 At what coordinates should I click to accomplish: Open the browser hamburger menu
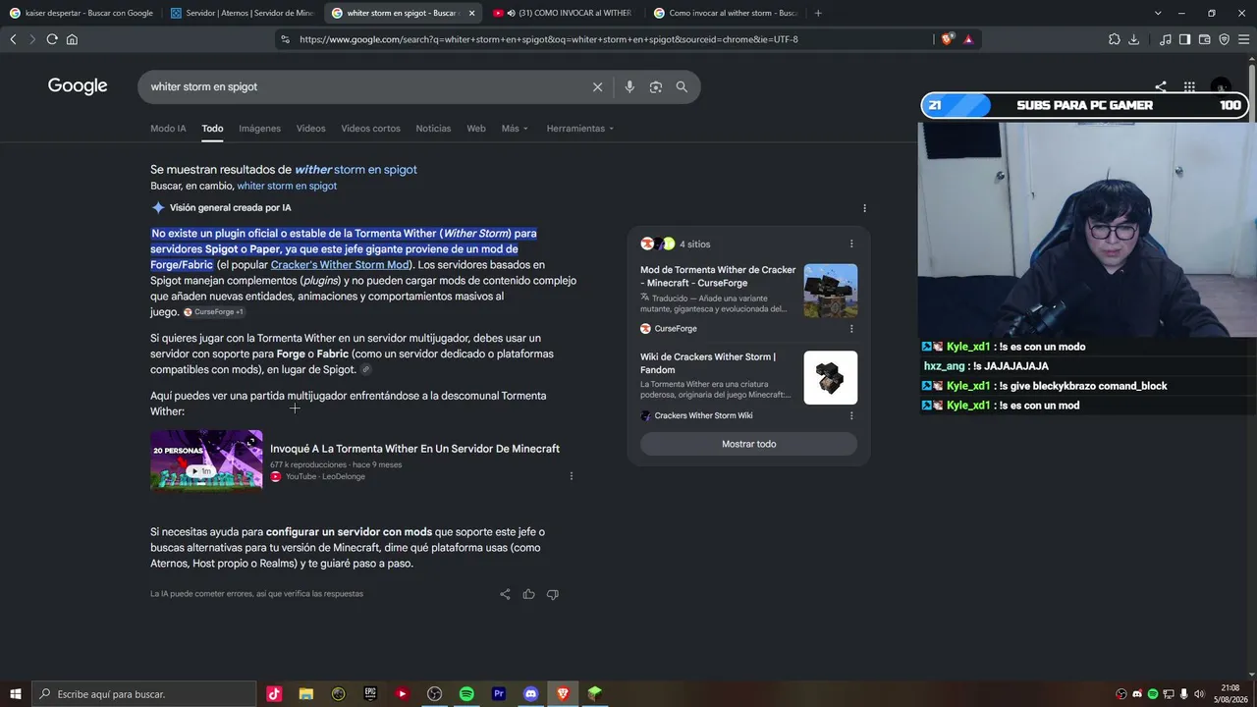[1242, 39]
